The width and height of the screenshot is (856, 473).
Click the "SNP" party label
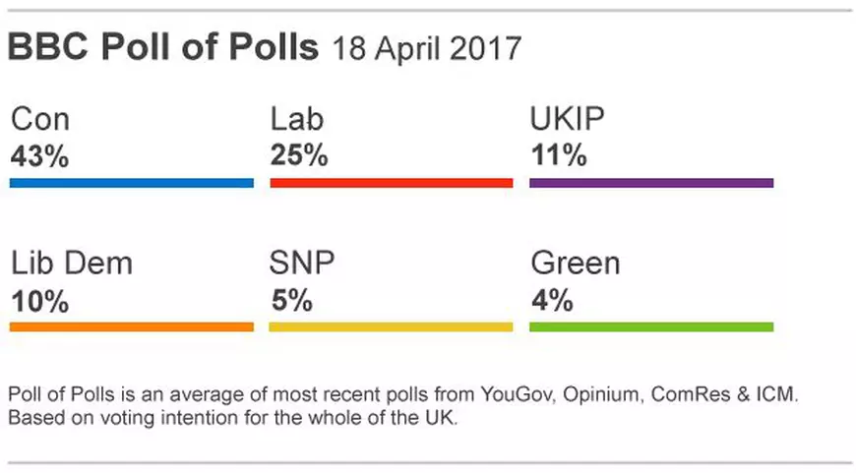click(x=302, y=264)
